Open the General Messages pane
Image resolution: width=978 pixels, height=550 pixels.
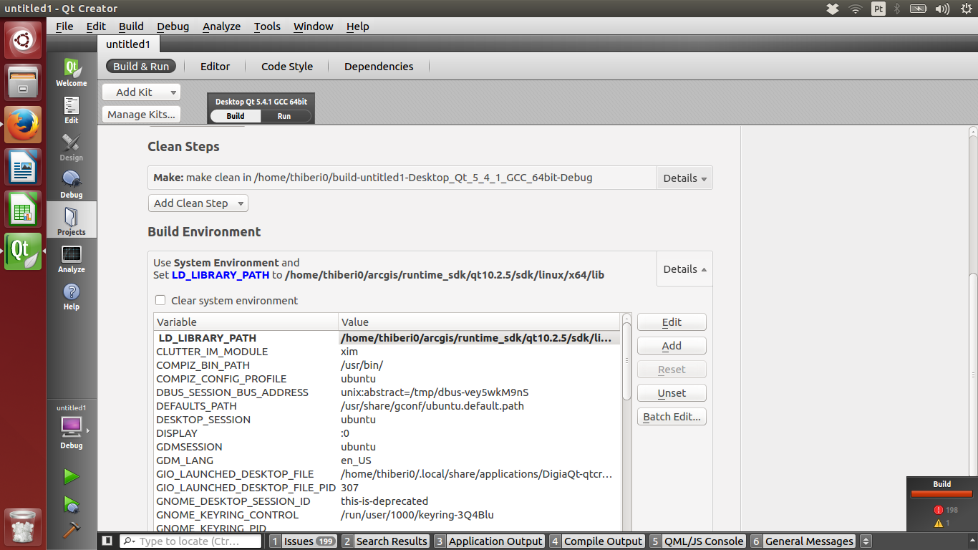803,541
